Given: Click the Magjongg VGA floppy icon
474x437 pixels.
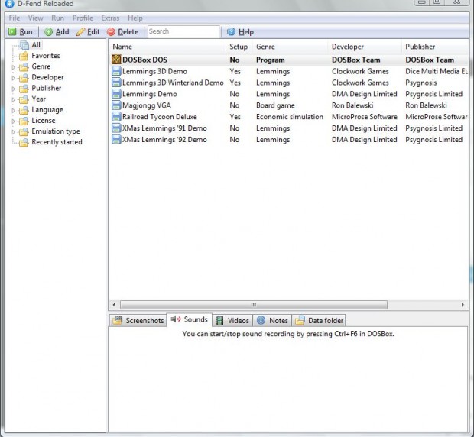Looking at the screenshot, I should (x=116, y=105).
